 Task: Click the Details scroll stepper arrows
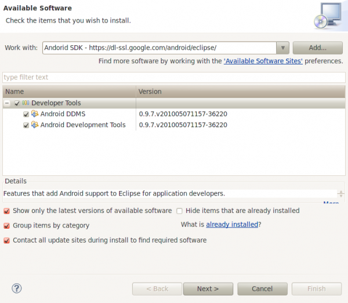pyautogui.click(x=341, y=194)
